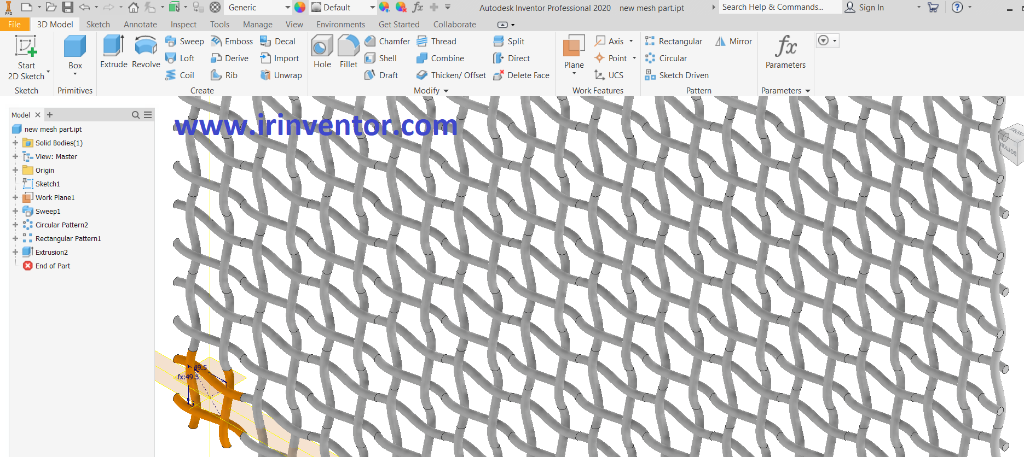Close the Model browser tab

38,115
